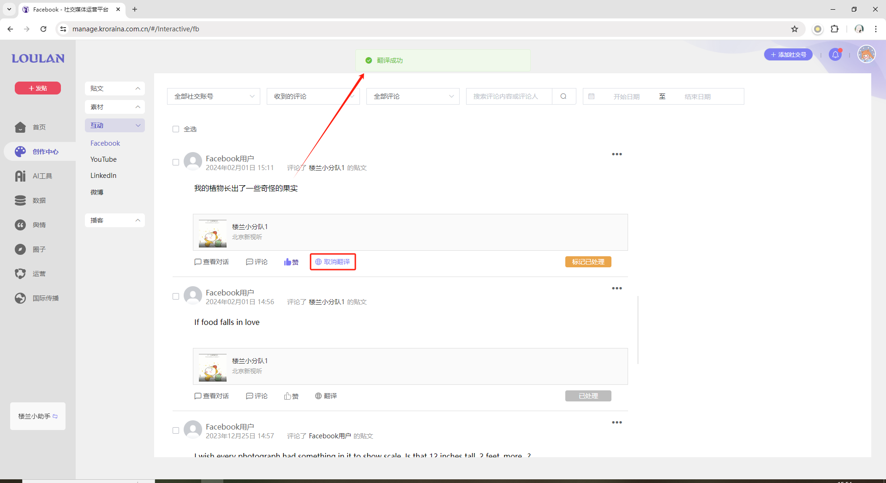Open the 收到的评论 dropdown
The image size is (886, 483).
313,96
